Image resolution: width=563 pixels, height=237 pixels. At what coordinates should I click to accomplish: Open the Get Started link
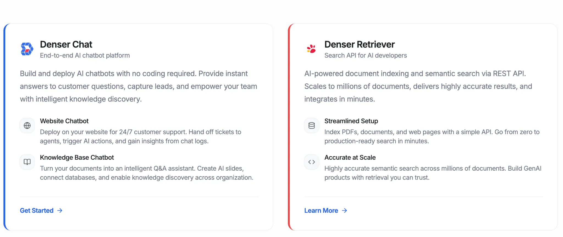coord(41,210)
